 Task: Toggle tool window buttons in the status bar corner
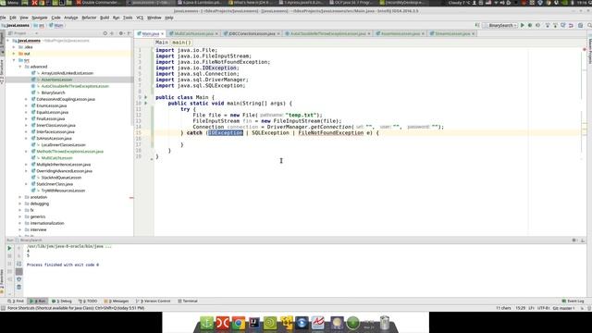coord(3,308)
